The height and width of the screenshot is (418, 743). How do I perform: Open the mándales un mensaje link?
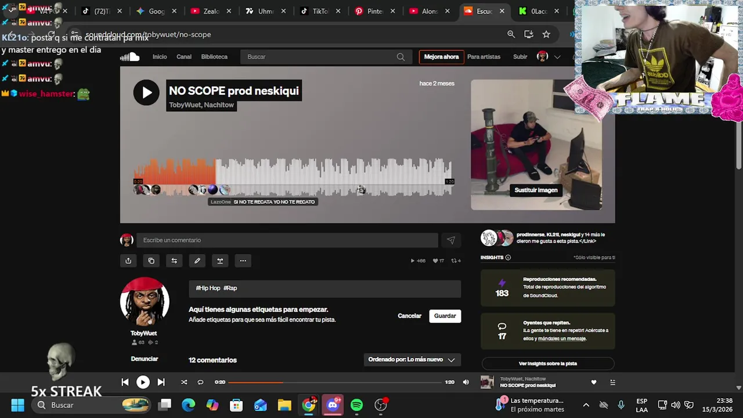click(562, 338)
